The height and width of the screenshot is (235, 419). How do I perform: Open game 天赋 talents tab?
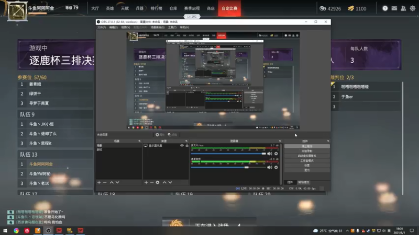coord(125,8)
